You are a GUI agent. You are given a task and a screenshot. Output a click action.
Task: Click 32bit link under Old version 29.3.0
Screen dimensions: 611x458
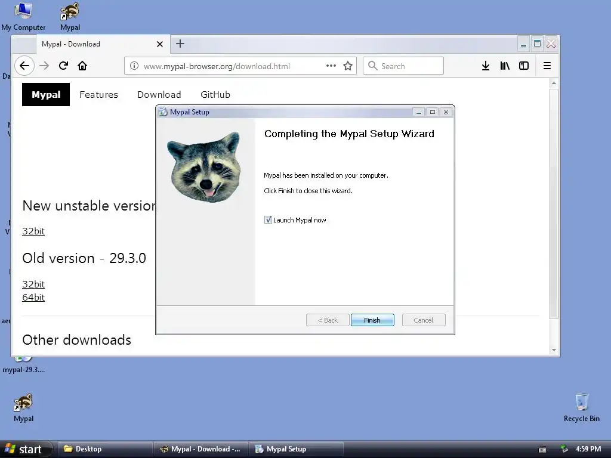[x=33, y=284]
